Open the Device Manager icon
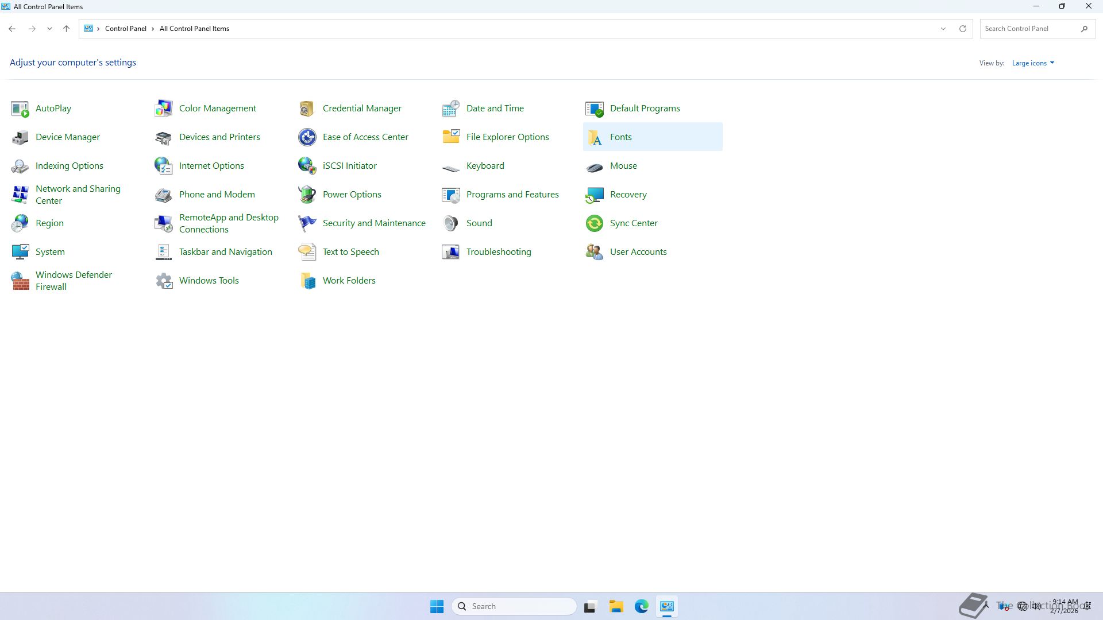 [20, 137]
